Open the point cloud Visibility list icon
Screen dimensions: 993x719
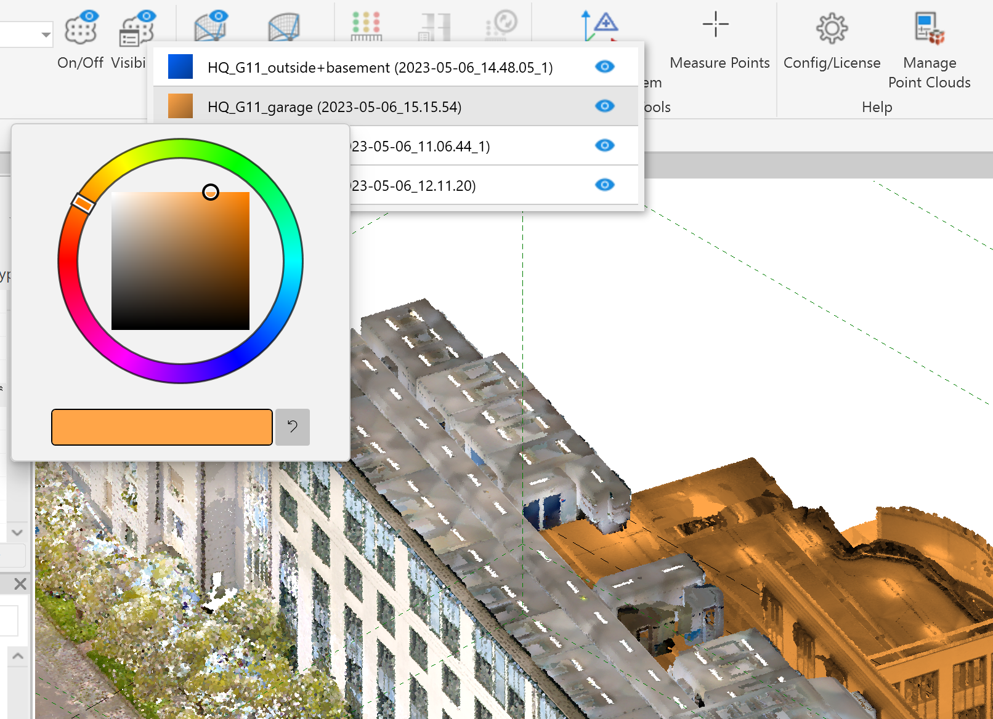pos(136,28)
